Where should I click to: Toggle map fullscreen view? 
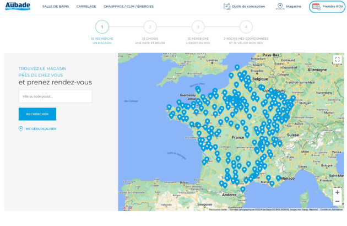[x=337, y=60]
